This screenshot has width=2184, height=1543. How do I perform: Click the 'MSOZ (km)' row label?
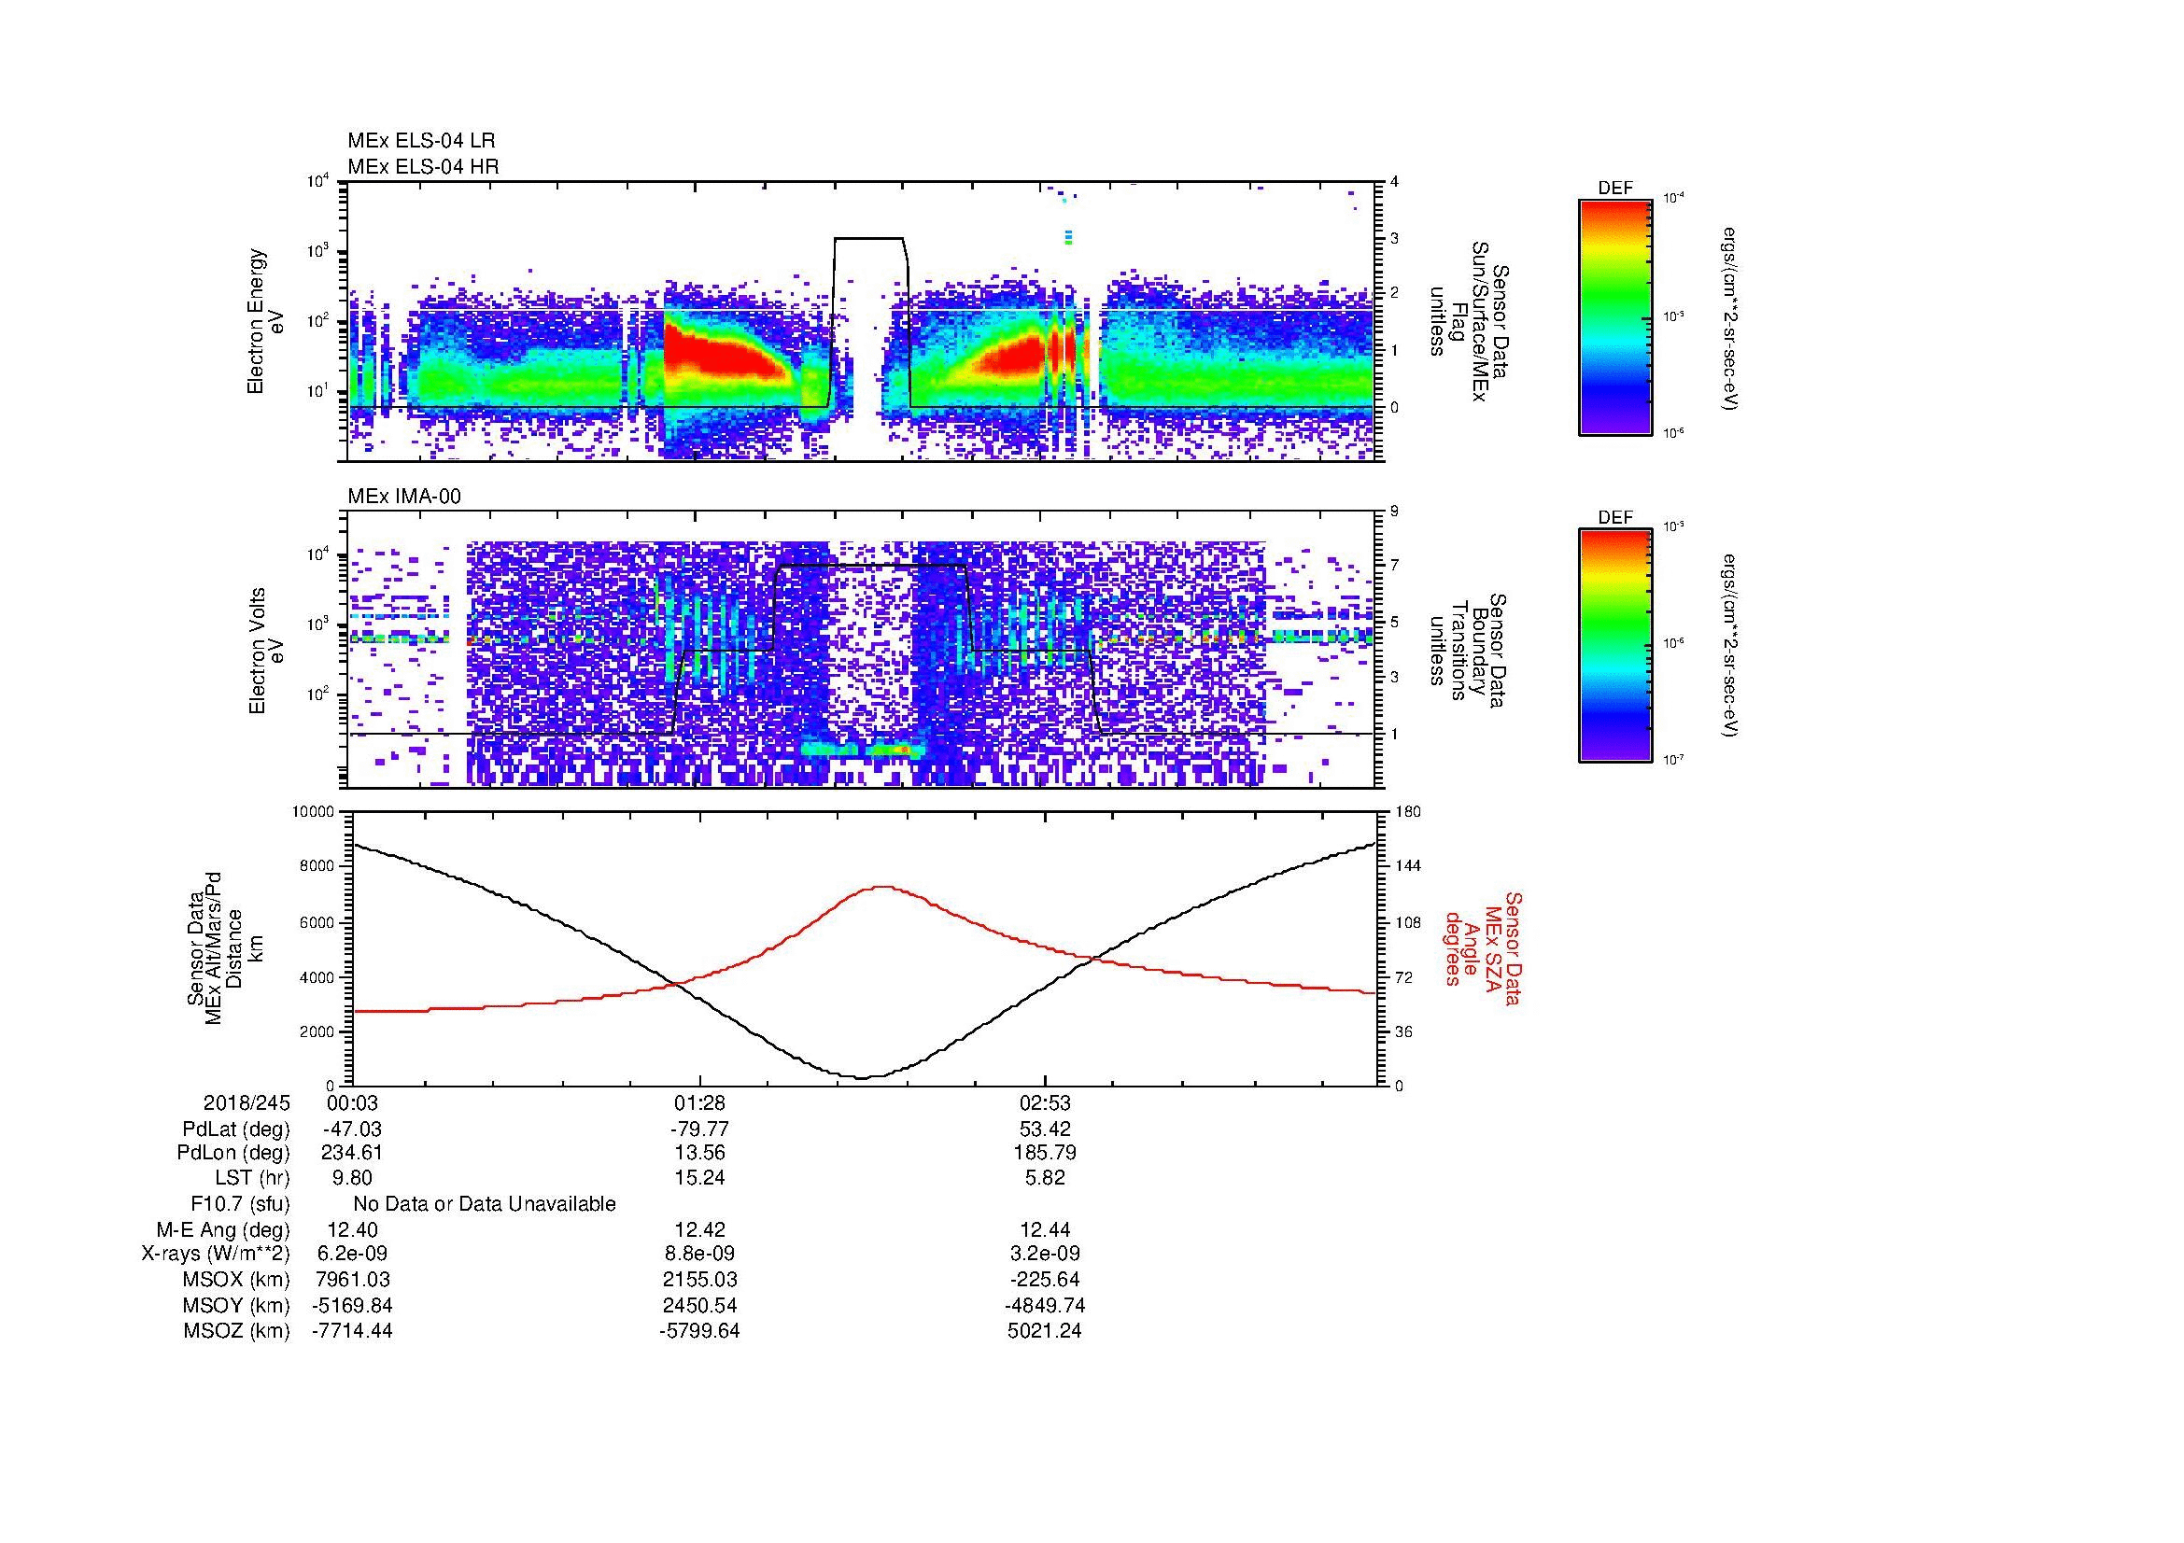coord(237,1331)
